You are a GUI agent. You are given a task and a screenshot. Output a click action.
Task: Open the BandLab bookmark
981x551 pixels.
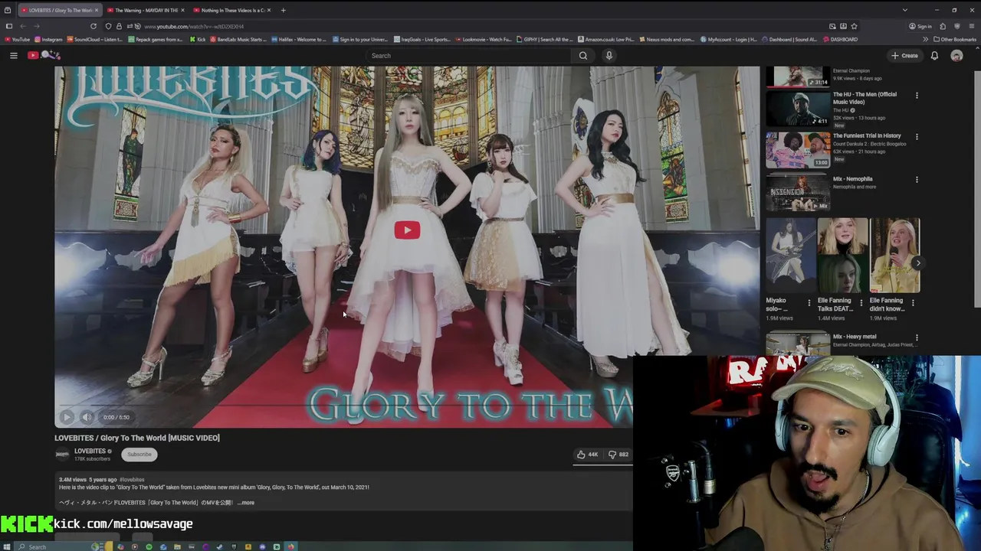[238, 39]
